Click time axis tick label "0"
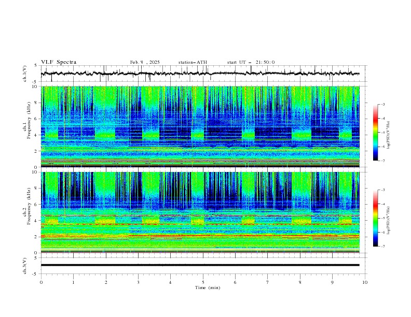 point(41,282)
